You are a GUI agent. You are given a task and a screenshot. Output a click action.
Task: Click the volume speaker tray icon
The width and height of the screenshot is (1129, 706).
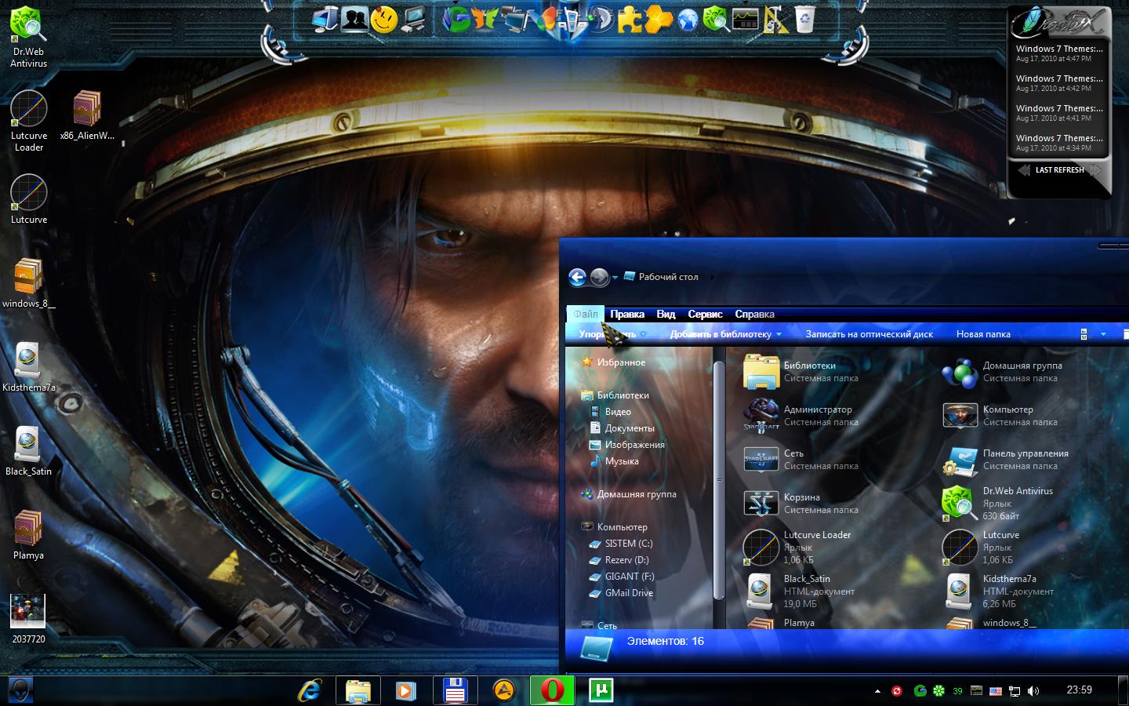pos(1033,691)
